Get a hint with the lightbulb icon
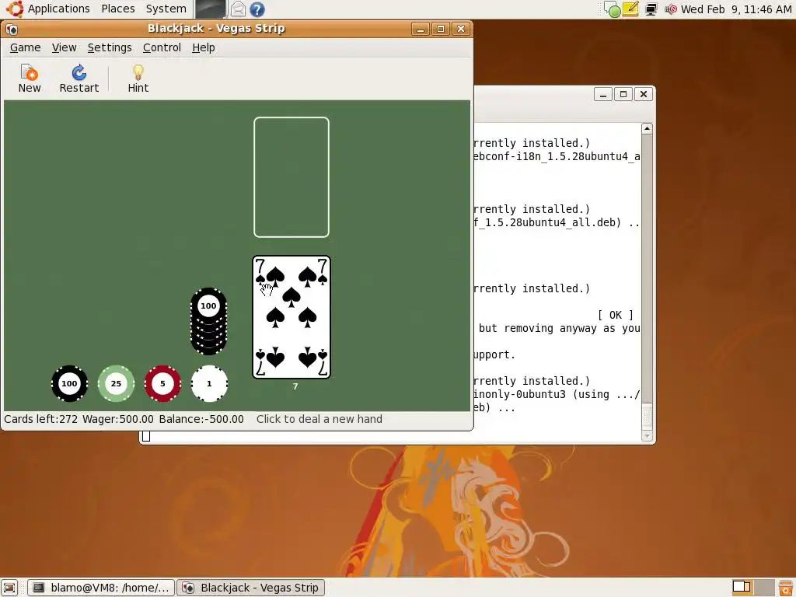The height and width of the screenshot is (597, 796). (138, 79)
